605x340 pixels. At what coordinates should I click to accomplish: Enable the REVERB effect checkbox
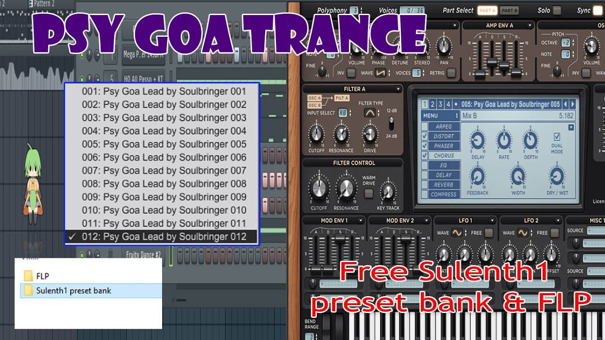click(424, 185)
